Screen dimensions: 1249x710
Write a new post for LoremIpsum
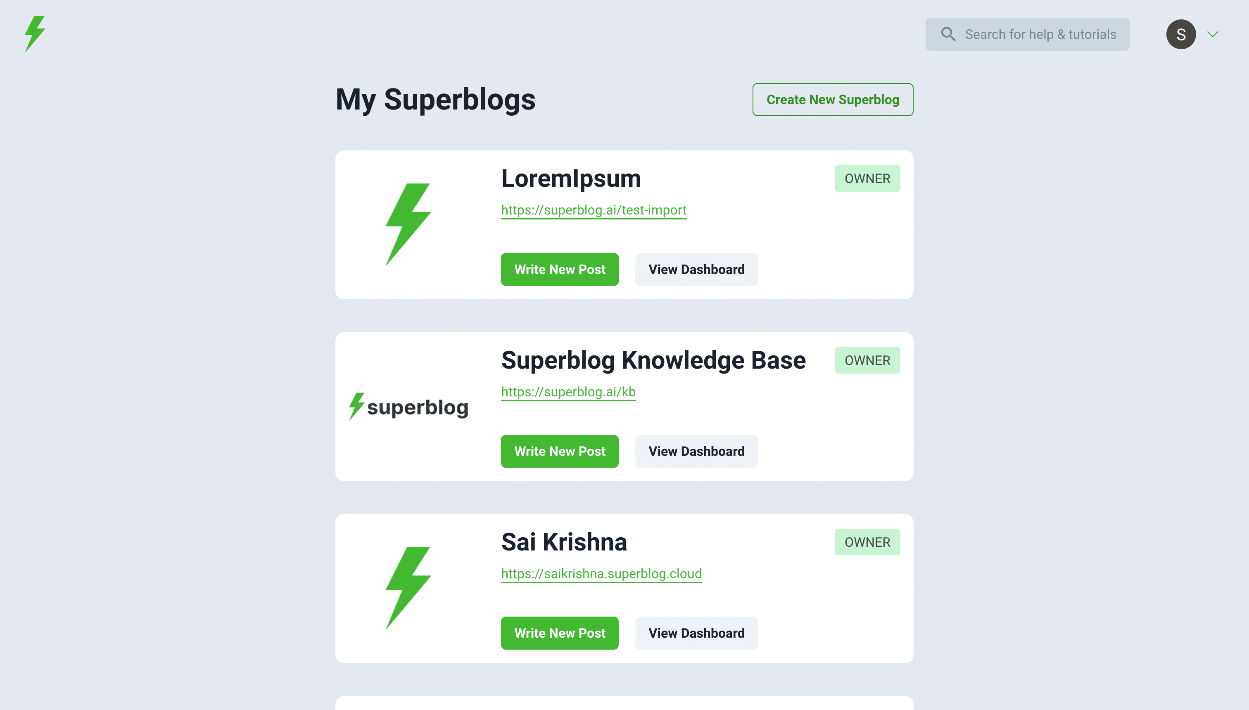tap(559, 269)
